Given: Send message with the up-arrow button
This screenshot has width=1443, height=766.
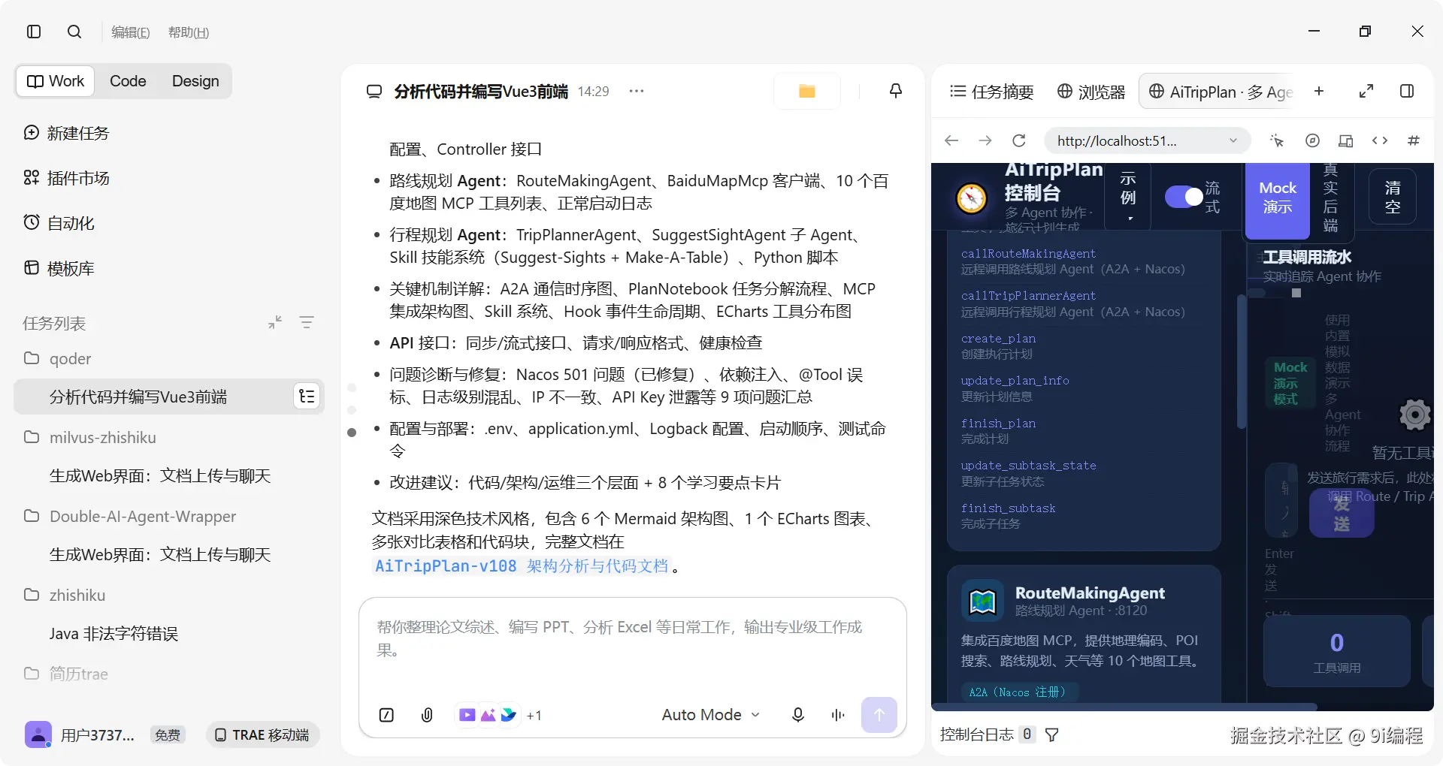Looking at the screenshot, I should coord(879,715).
